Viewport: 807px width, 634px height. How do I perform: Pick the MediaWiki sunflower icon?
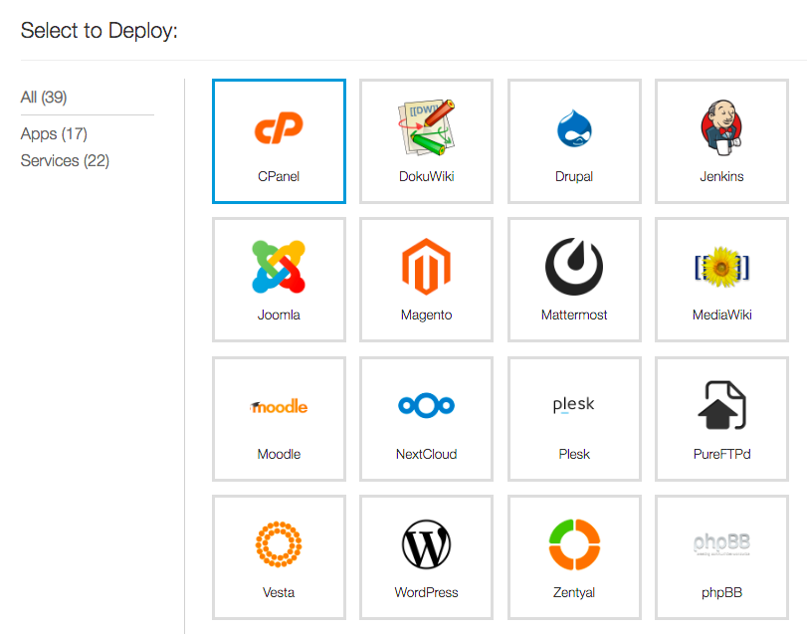tap(721, 267)
